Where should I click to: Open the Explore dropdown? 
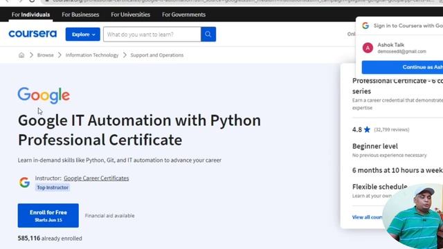pos(83,34)
